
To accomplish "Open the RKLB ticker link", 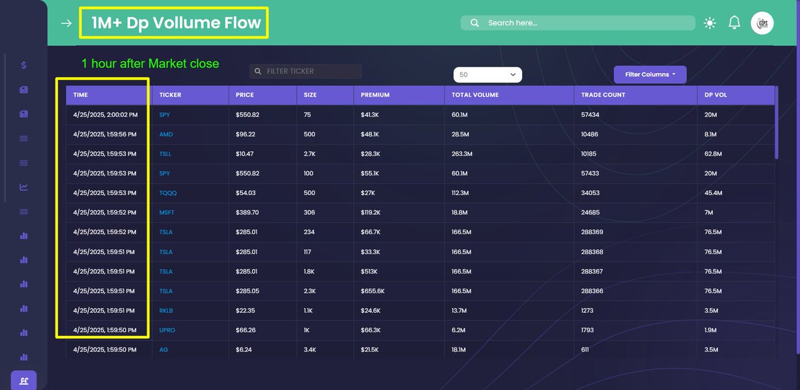I will [x=166, y=310].
